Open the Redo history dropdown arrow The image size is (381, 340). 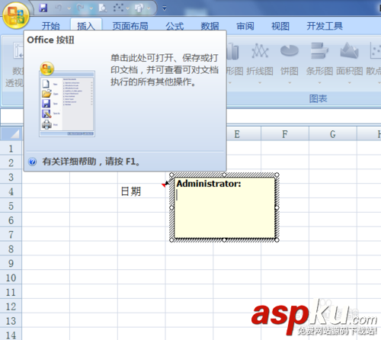(91, 8)
